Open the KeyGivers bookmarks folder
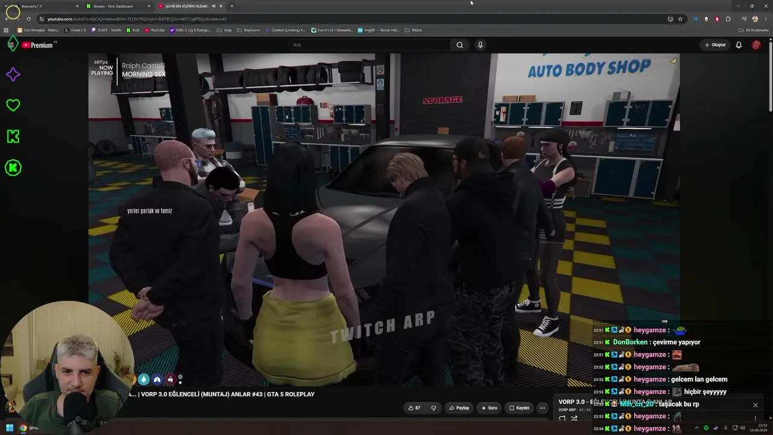The width and height of the screenshot is (773, 435). point(248,30)
